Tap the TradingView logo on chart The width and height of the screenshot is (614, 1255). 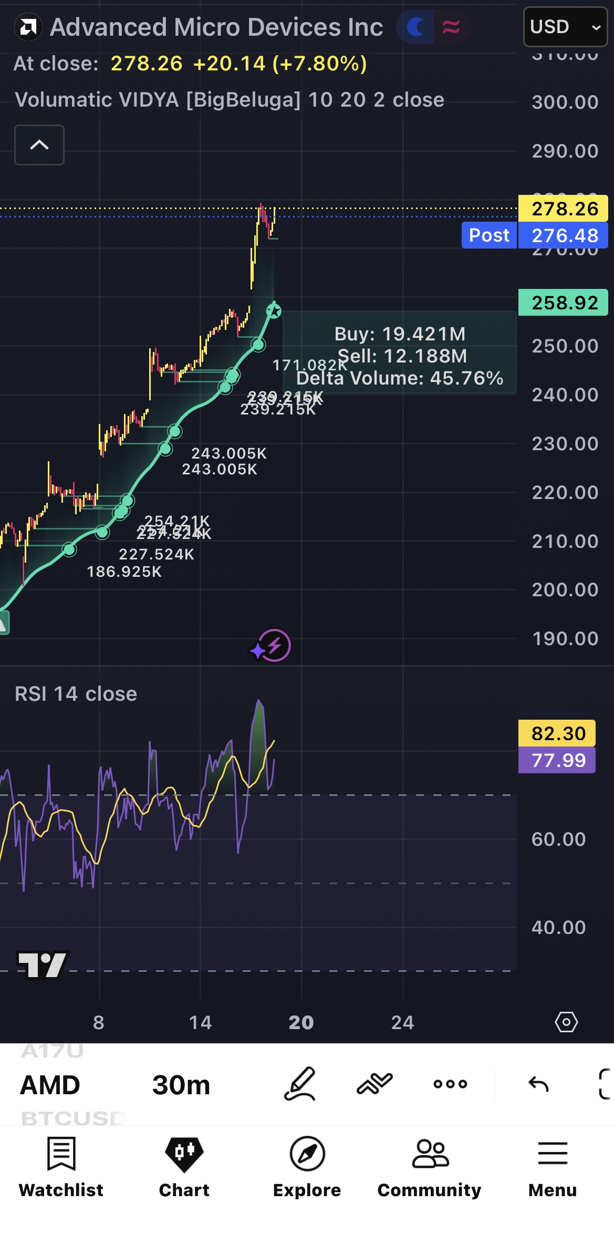click(x=42, y=964)
